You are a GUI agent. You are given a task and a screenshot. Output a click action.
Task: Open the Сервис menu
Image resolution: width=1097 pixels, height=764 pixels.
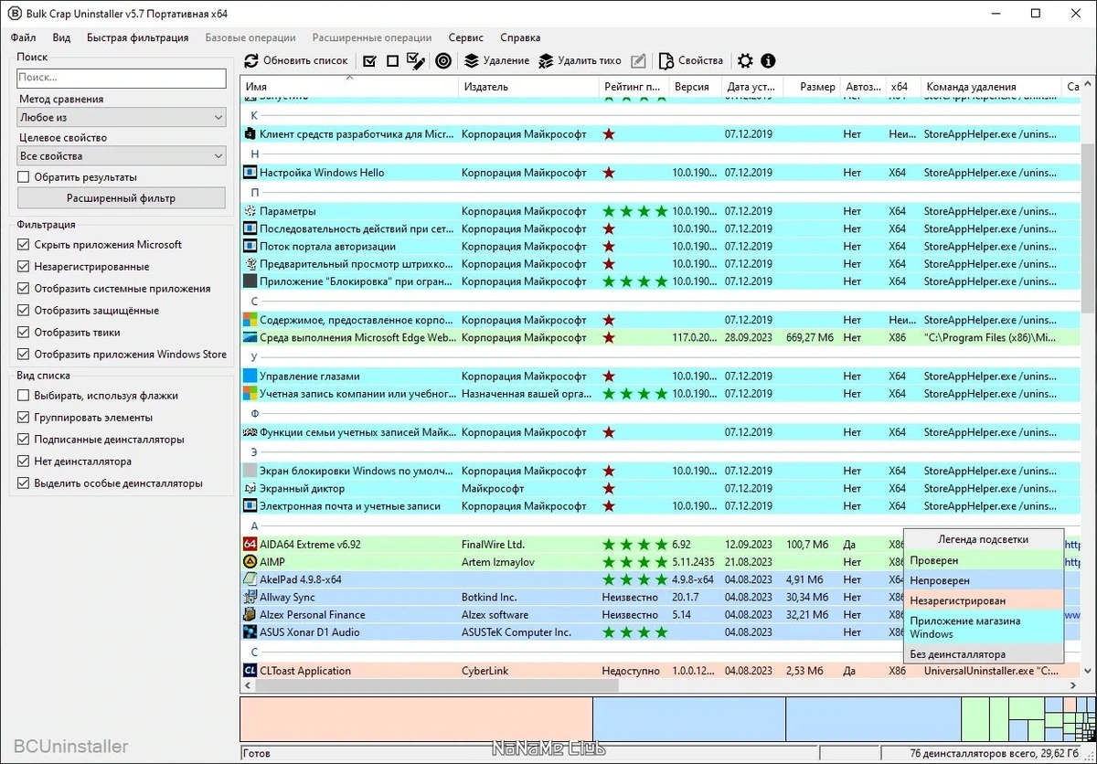coord(466,37)
